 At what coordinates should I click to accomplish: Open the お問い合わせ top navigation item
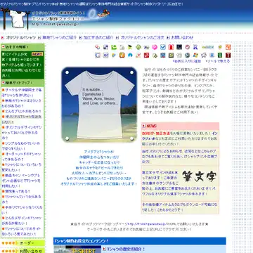(x=182, y=37)
